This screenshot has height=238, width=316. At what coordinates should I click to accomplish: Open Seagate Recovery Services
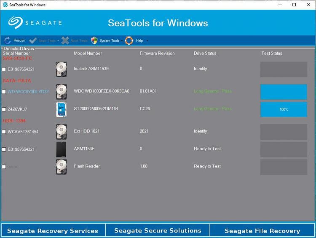(53, 230)
